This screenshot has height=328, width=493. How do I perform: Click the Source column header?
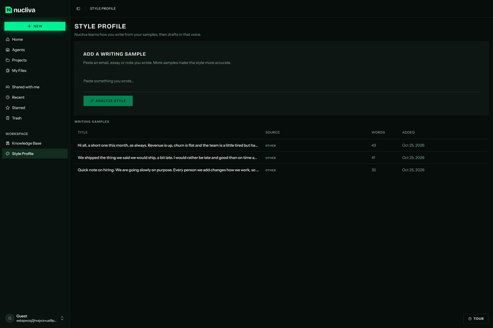click(272, 133)
